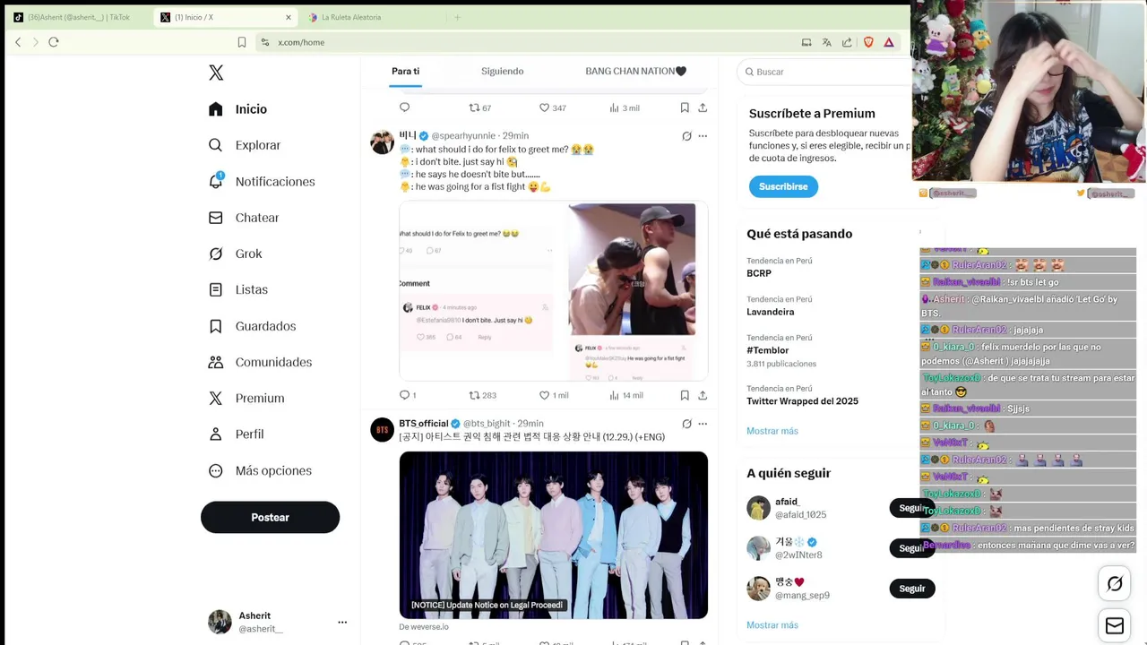The height and width of the screenshot is (645, 1147).
Task: Click the Premium X icon in sidebar
Action: pyautogui.click(x=215, y=398)
